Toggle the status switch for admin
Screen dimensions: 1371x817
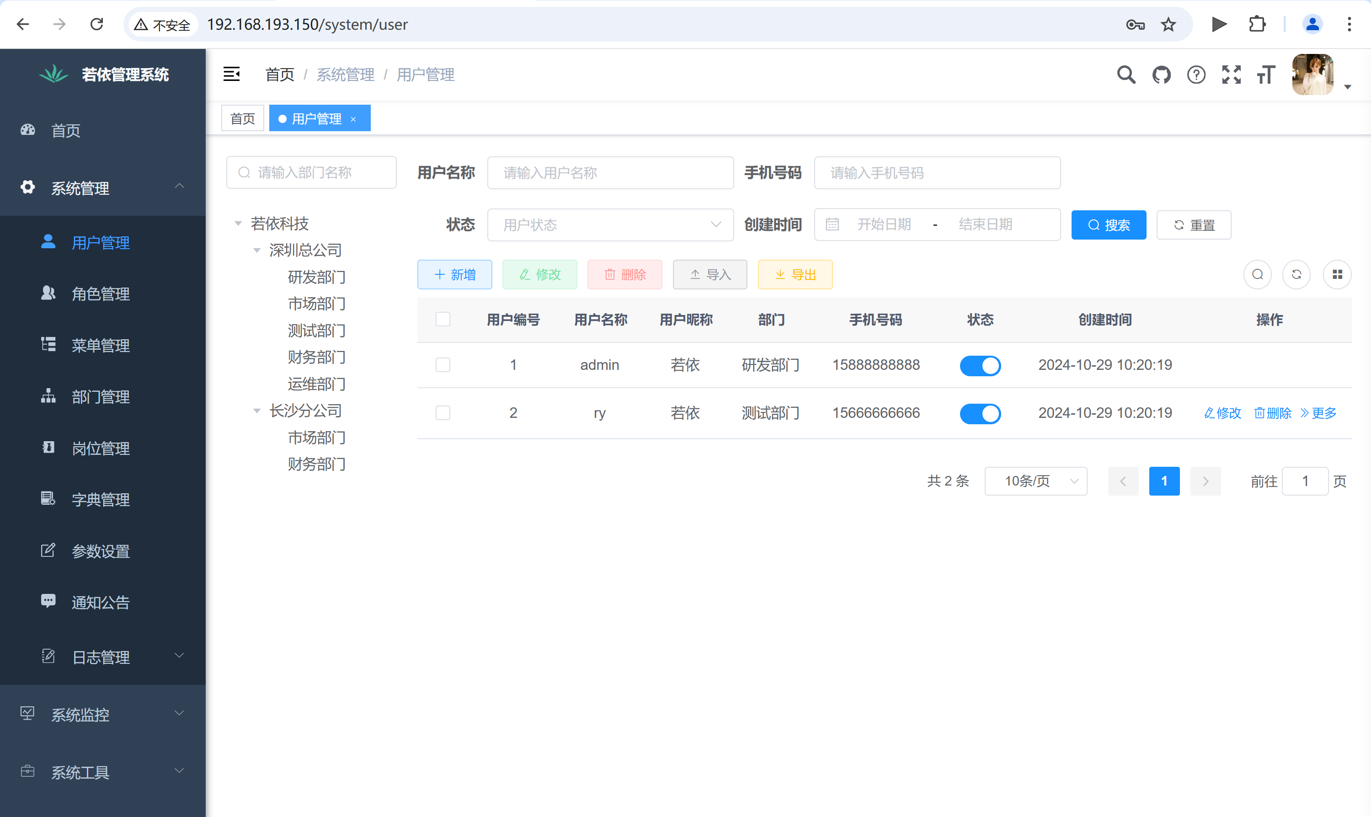980,366
